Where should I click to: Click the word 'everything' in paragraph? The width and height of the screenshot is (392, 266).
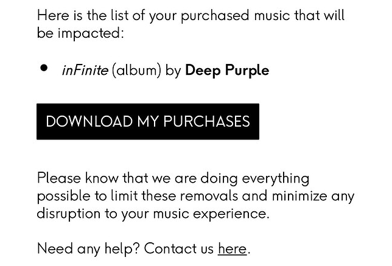click(276, 179)
